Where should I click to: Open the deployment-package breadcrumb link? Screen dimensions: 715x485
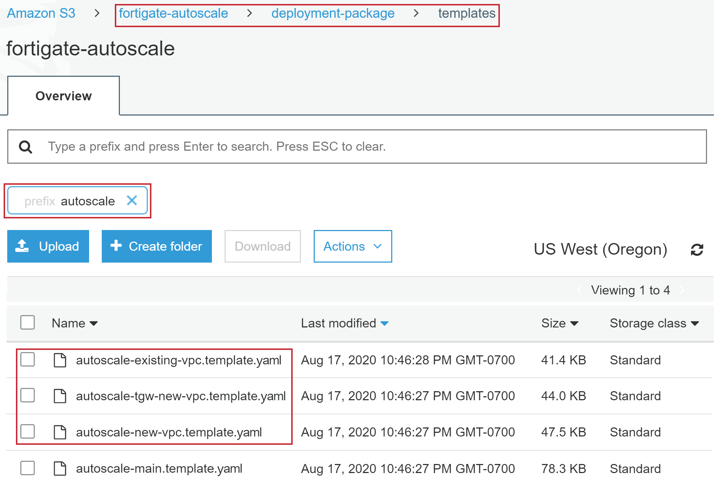point(333,13)
